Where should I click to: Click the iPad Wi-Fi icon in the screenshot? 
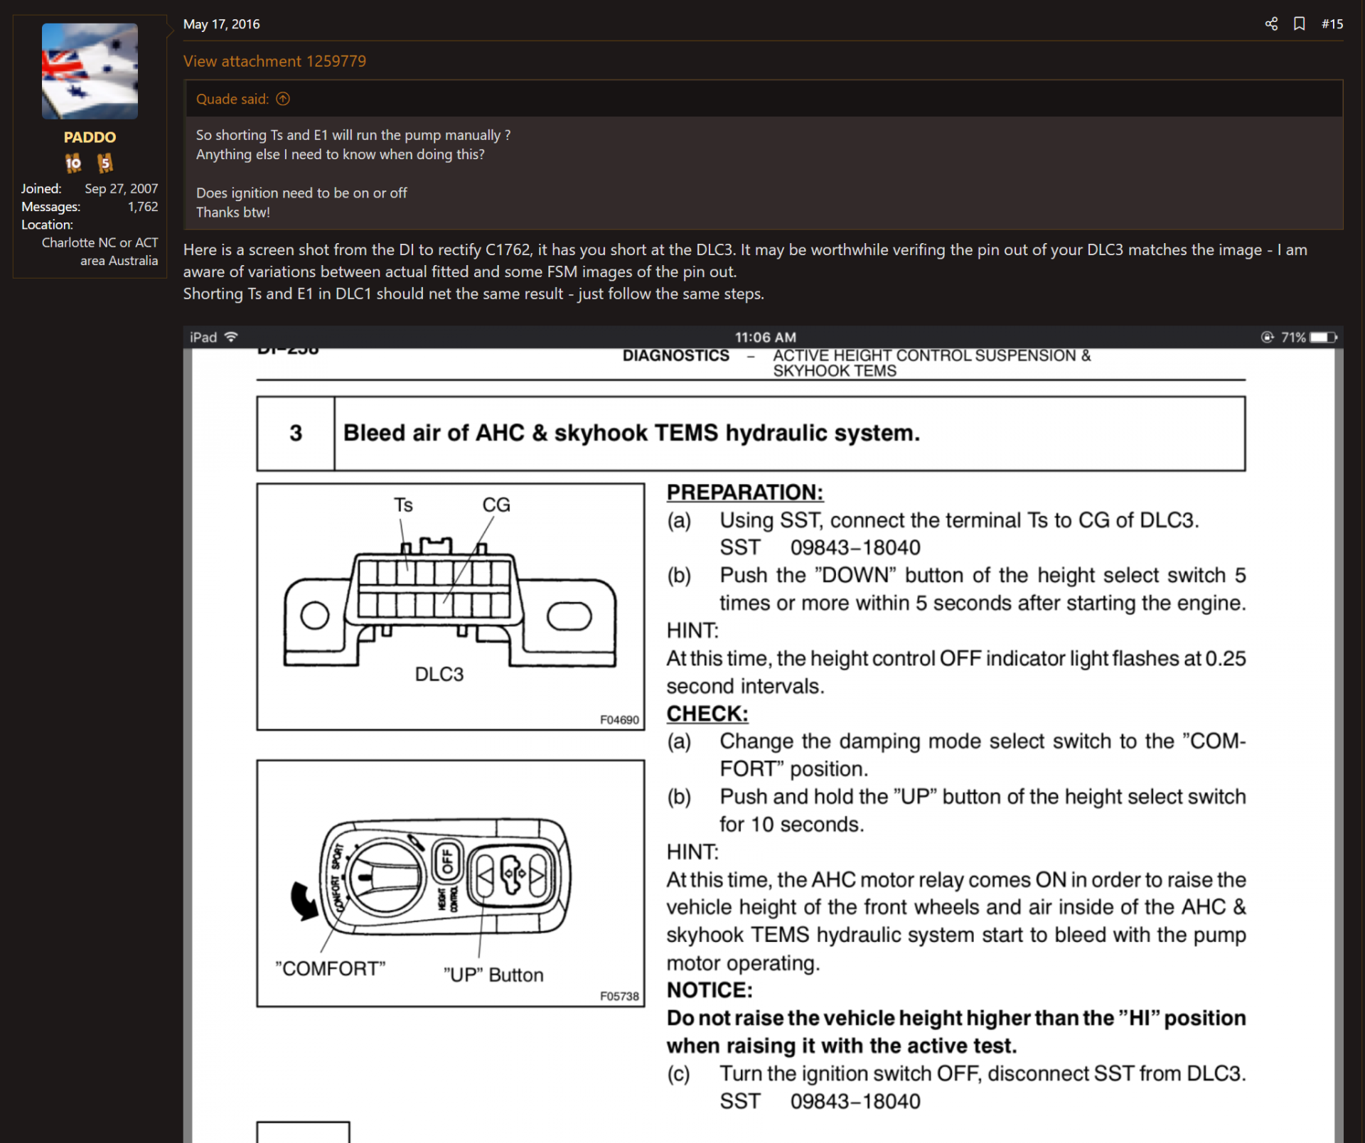[231, 337]
